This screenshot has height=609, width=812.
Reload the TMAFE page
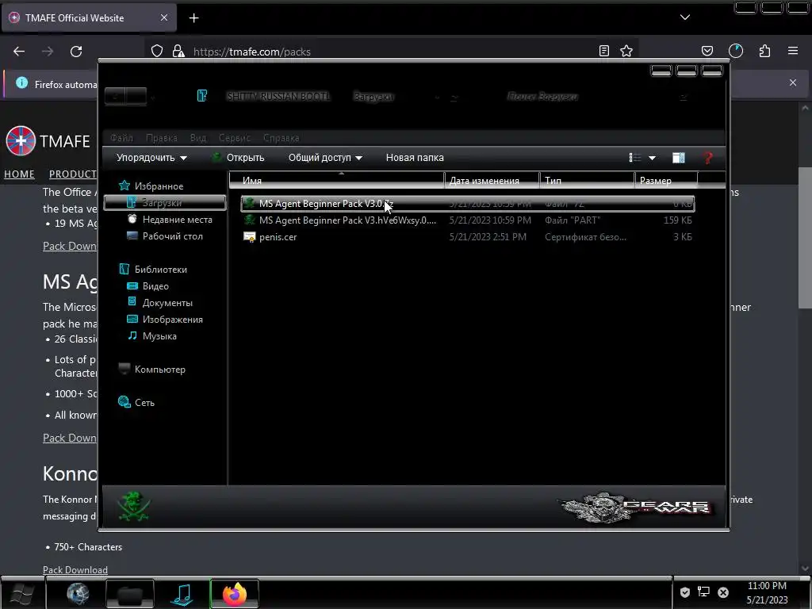tap(76, 52)
